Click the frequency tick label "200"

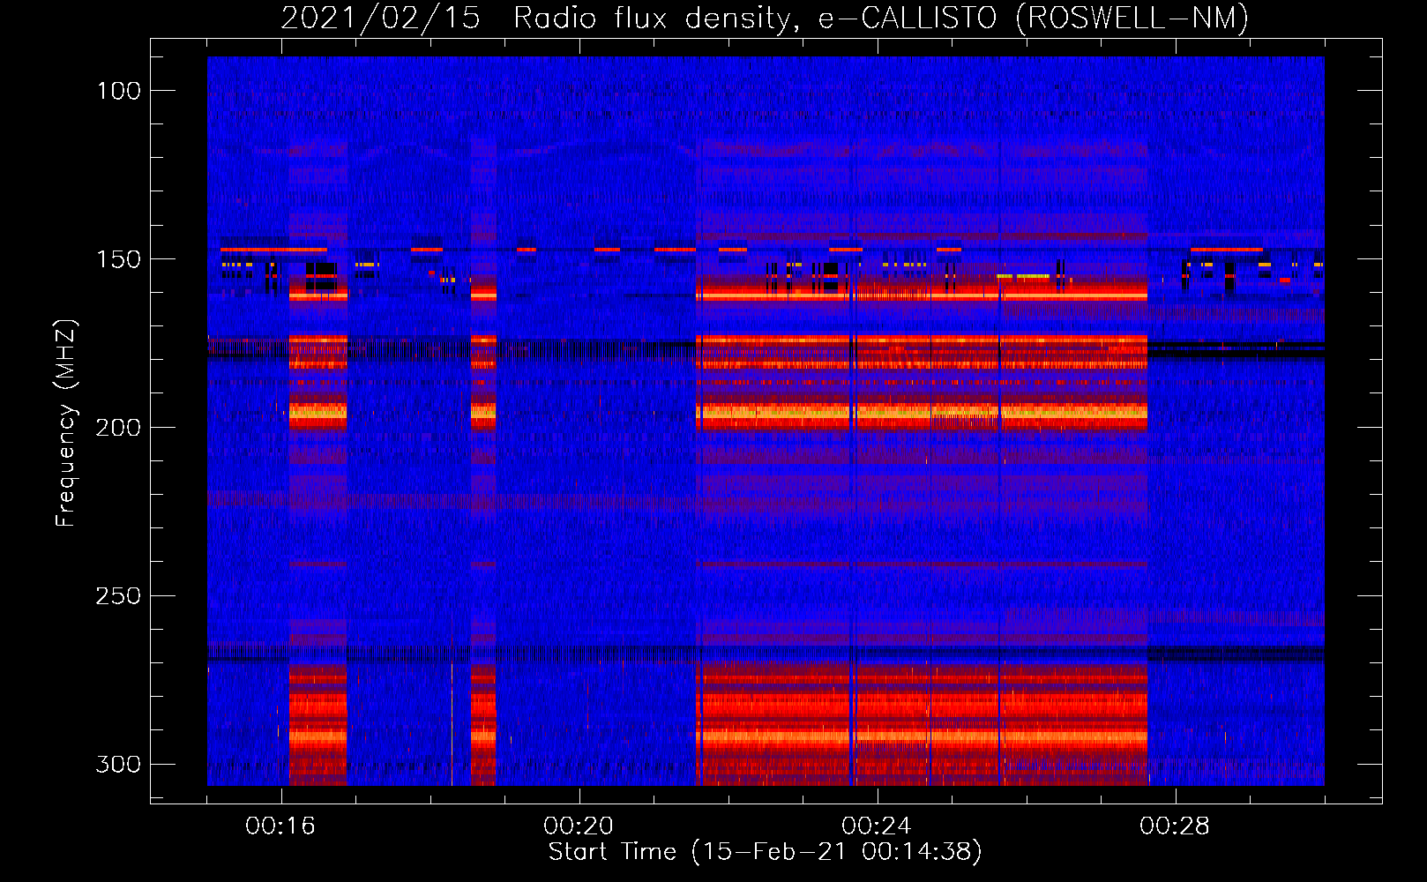118,428
